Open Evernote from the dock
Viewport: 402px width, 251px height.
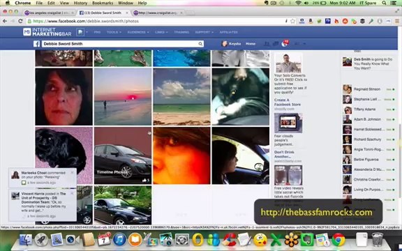(x=307, y=240)
